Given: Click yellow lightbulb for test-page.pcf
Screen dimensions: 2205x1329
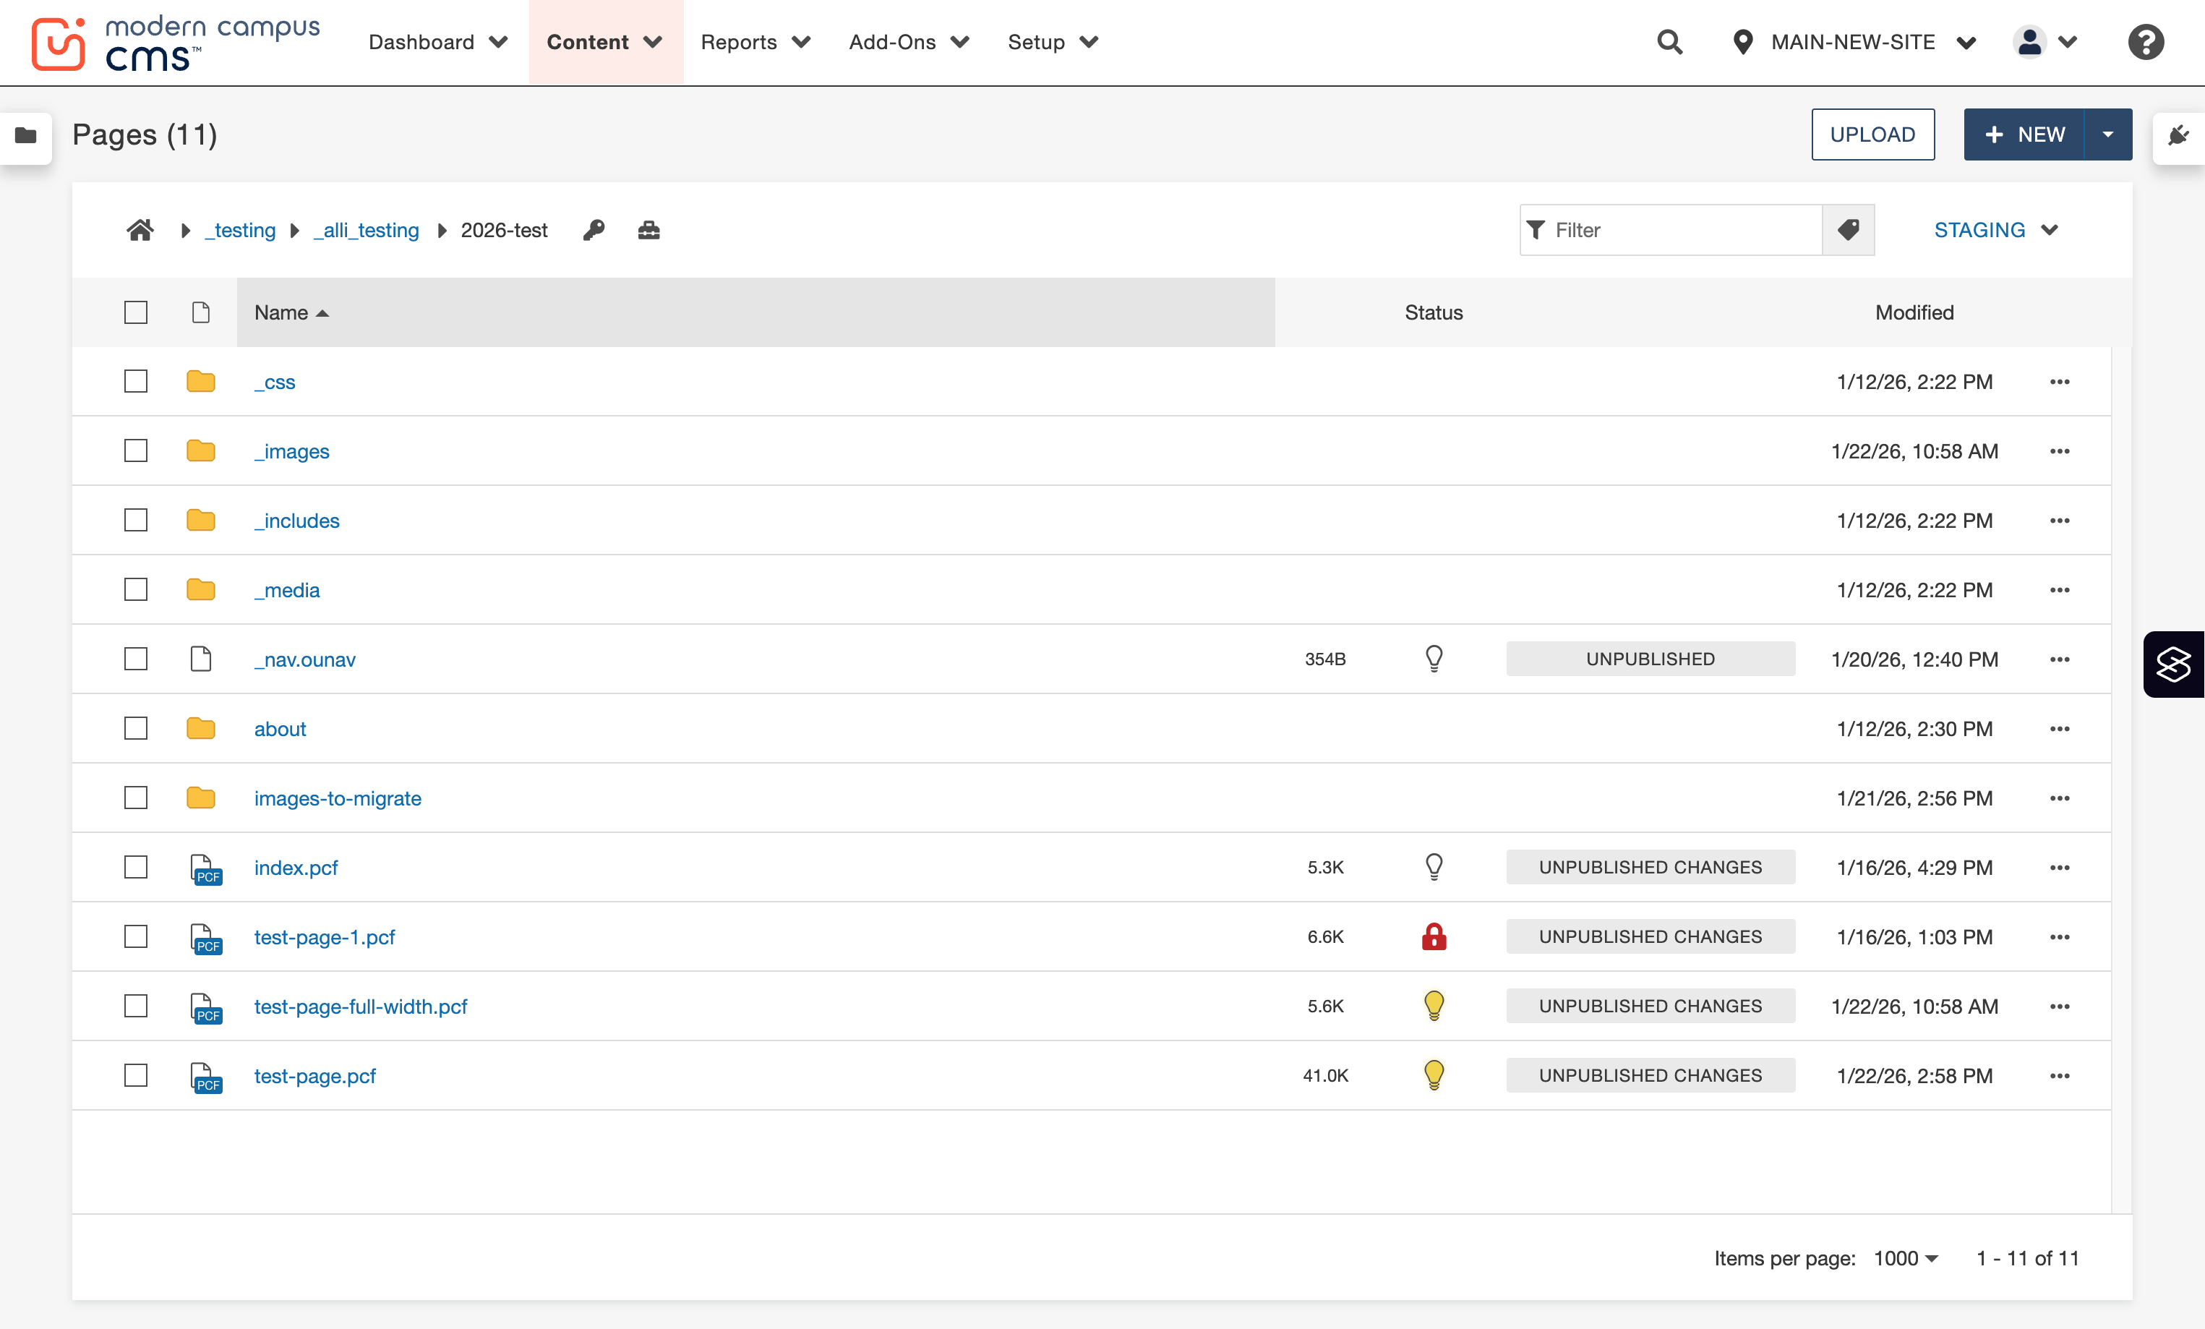Looking at the screenshot, I should [1434, 1074].
